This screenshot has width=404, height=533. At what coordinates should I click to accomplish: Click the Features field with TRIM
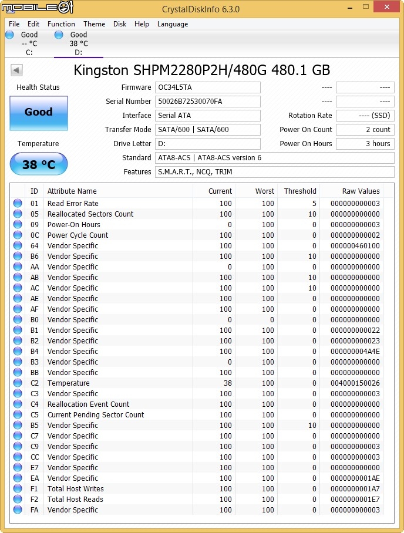pos(275,171)
